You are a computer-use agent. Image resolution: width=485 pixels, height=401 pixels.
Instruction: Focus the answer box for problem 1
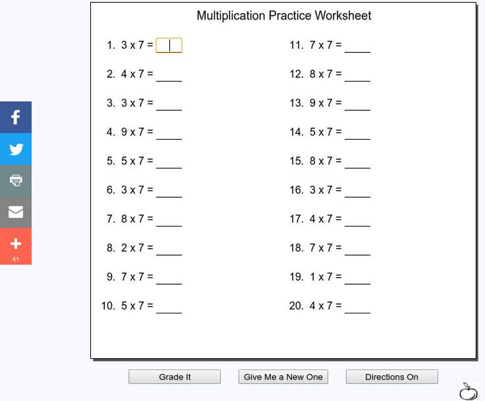[x=169, y=45]
